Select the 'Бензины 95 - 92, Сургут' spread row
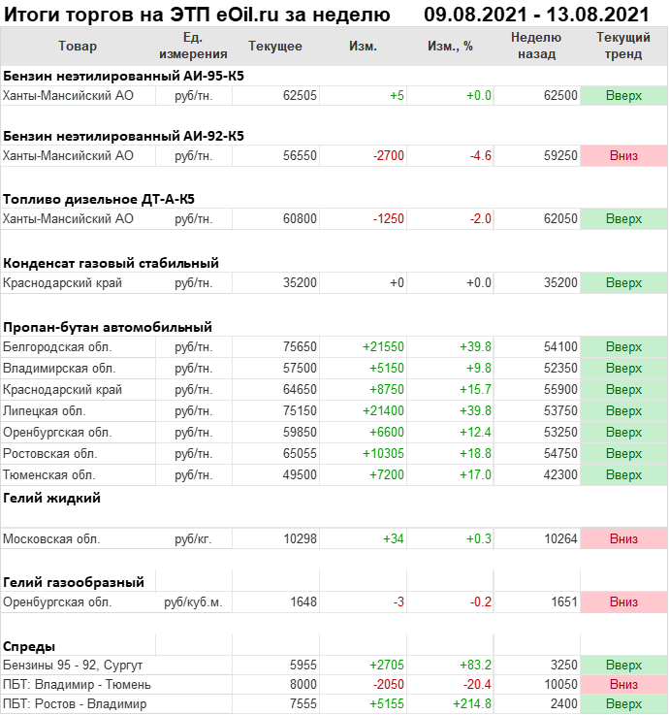The width and height of the screenshot is (669, 715). (73, 666)
